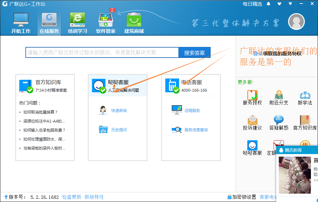Click the 快速咨询 agent icon
318x202 pixels.
click(x=103, y=110)
